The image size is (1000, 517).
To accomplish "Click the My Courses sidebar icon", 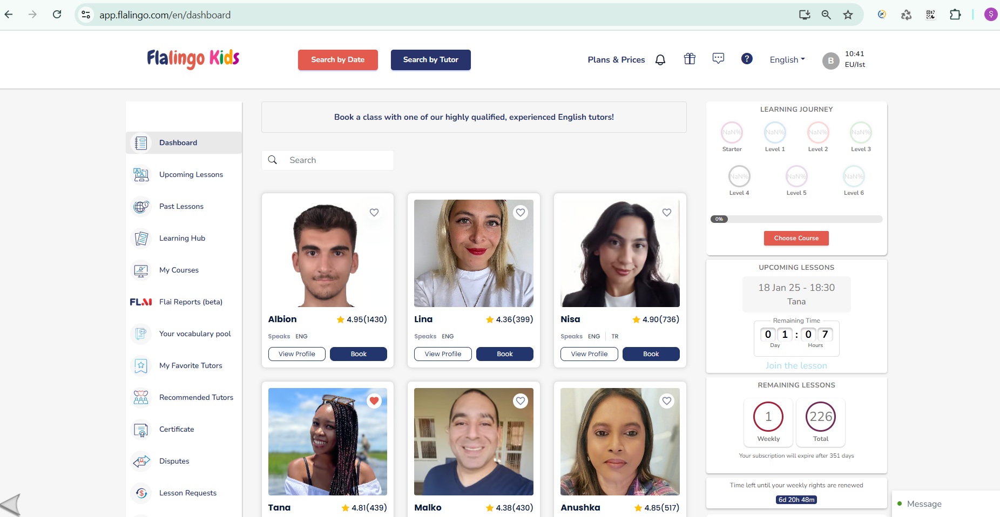I will pos(141,270).
